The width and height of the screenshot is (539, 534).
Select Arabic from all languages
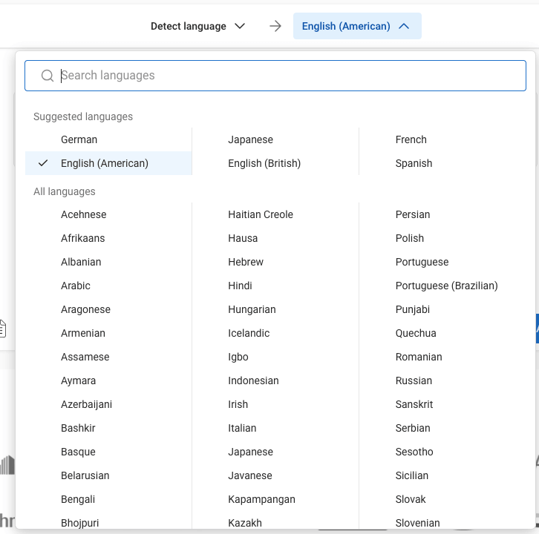[x=76, y=286]
